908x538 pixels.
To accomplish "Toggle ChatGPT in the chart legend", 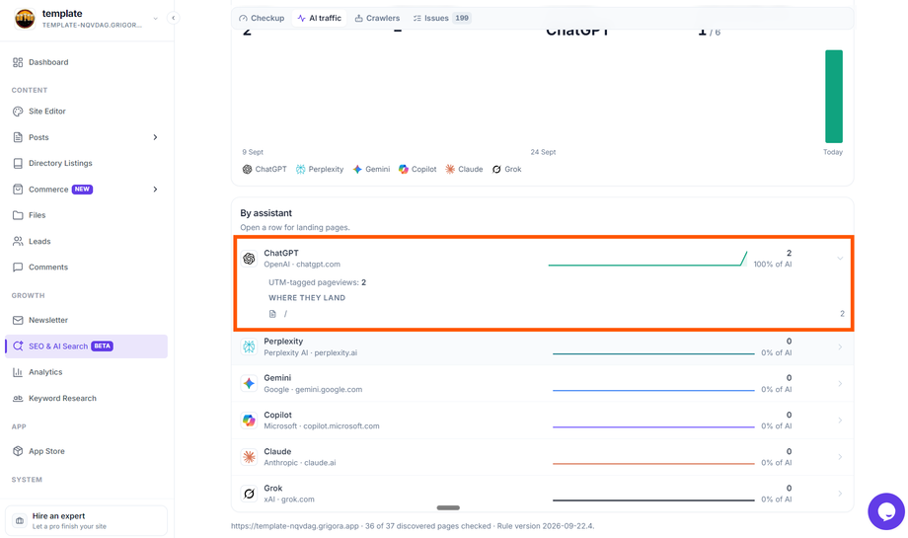I will click(x=265, y=169).
